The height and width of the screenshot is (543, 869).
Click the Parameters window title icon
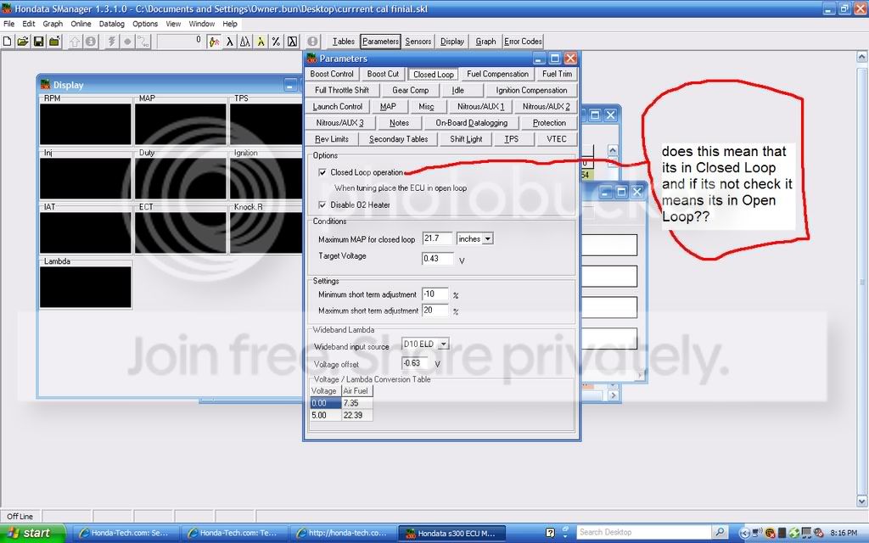click(311, 59)
